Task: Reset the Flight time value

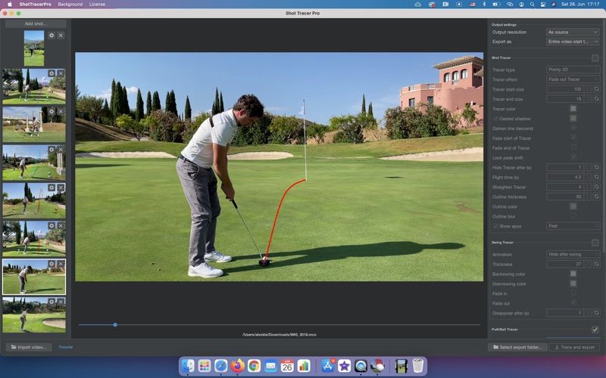Action: [x=596, y=177]
